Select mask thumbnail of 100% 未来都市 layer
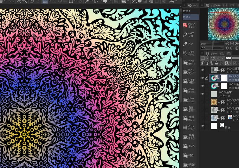Viewport: 239px width, 168px height. click(224, 86)
